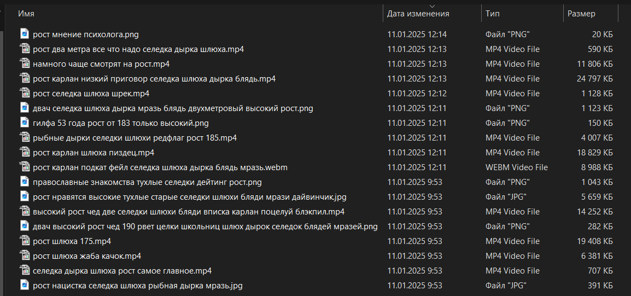Select the icon of the 590 КБ MP4 file
The image size is (631, 296).
point(25,49)
